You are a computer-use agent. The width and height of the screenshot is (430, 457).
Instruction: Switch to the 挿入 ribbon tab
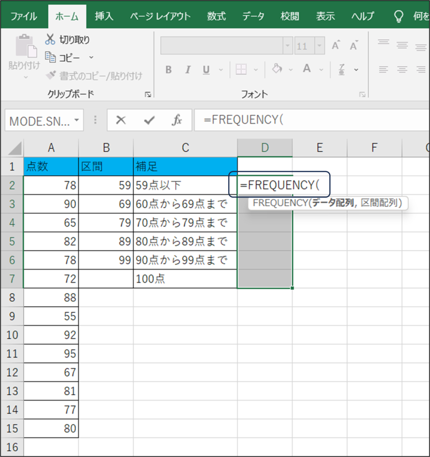click(105, 16)
